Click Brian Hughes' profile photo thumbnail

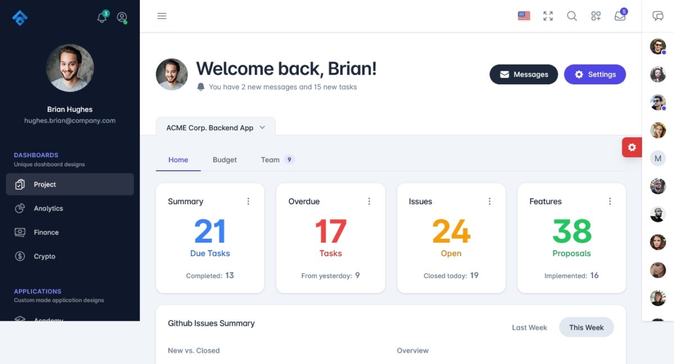[70, 68]
